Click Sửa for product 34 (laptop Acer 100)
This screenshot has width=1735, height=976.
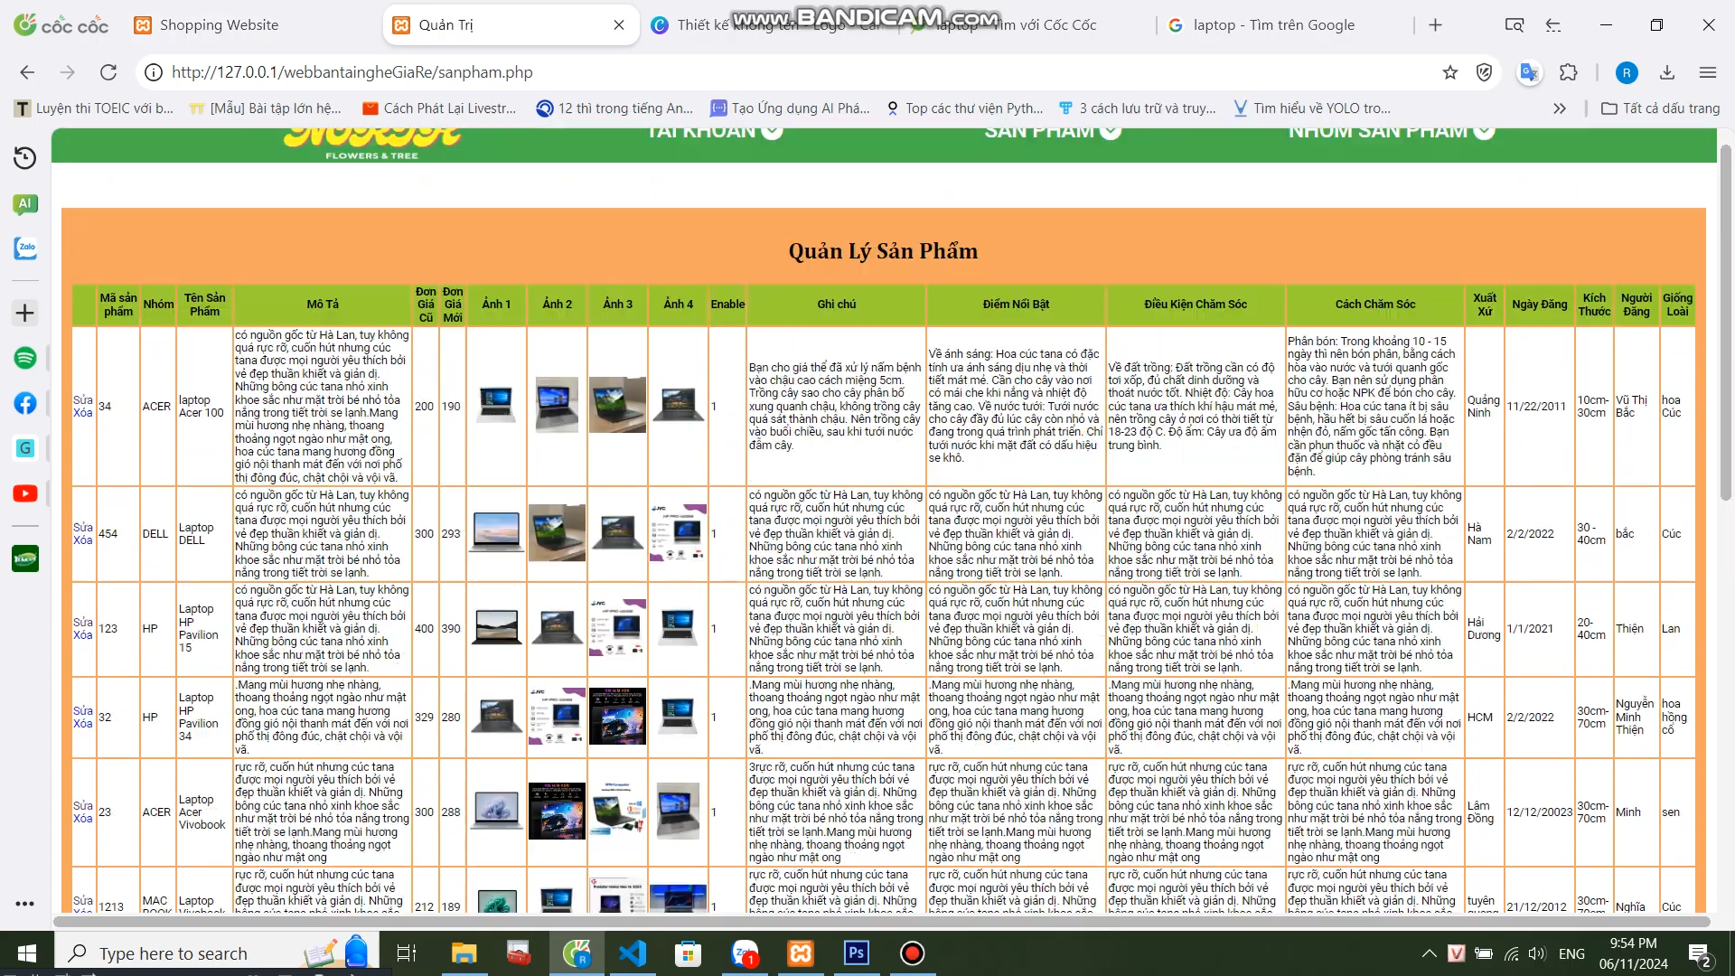[x=83, y=399]
